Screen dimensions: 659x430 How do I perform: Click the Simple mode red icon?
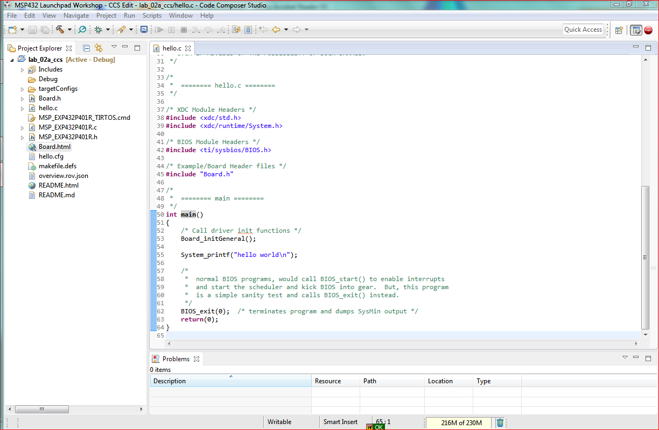pyautogui.click(x=648, y=30)
